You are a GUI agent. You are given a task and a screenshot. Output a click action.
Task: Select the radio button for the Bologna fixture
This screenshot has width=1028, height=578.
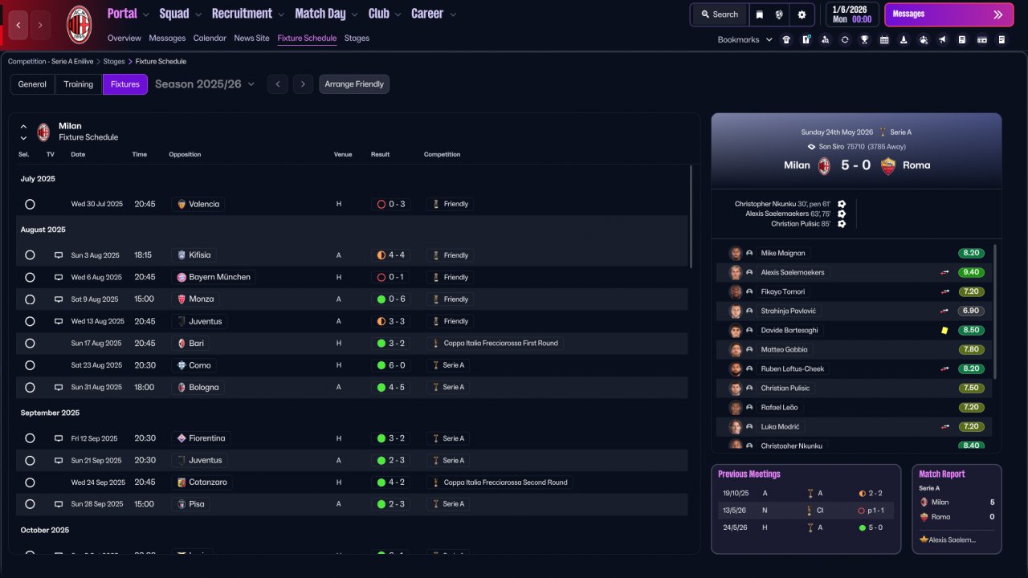coord(30,387)
